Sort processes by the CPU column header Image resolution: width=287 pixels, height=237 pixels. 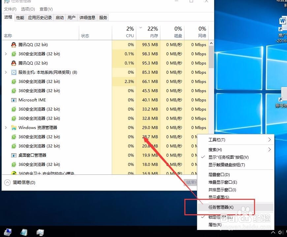coord(124,33)
